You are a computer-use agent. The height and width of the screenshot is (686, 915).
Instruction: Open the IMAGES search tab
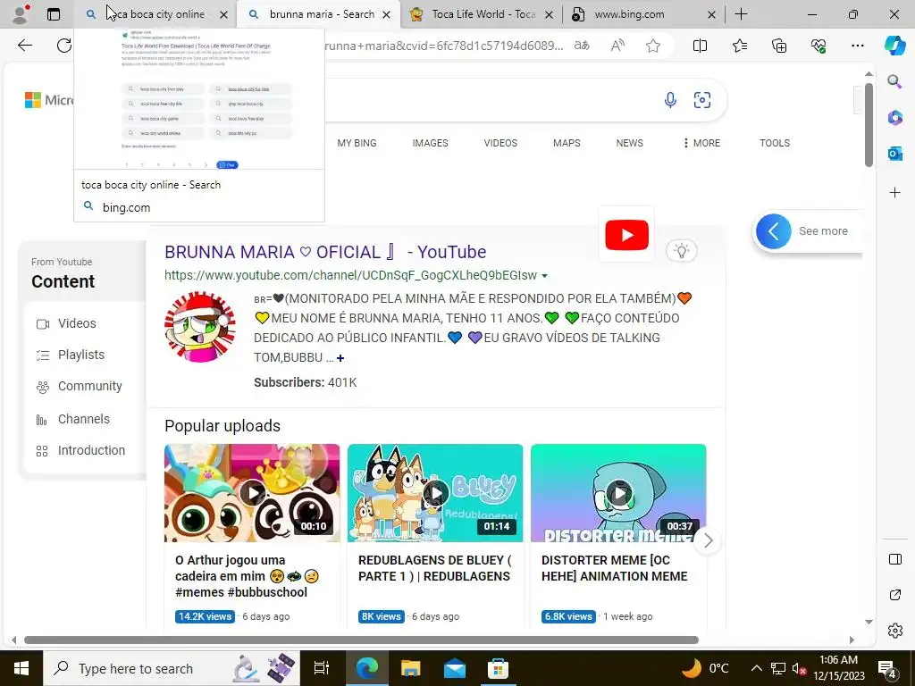click(430, 143)
